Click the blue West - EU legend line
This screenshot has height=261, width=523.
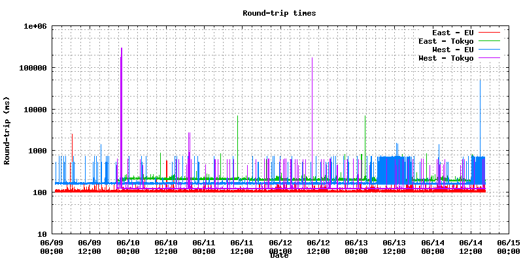pyautogui.click(x=489, y=50)
